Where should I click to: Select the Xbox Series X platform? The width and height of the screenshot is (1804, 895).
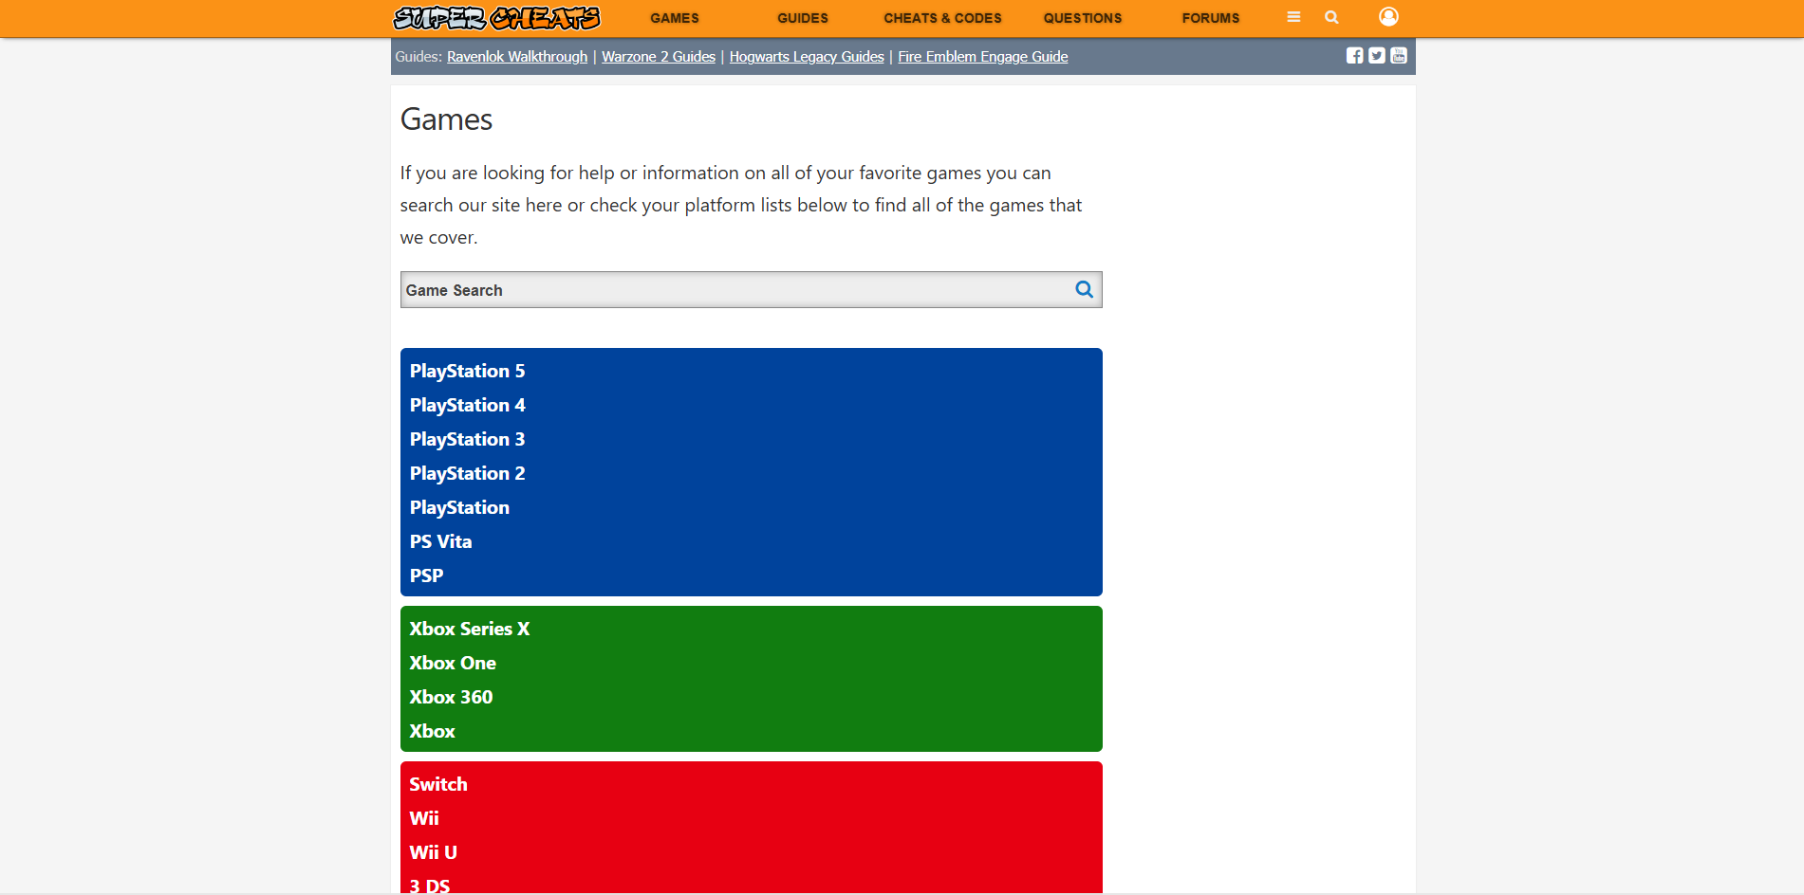coord(470,629)
